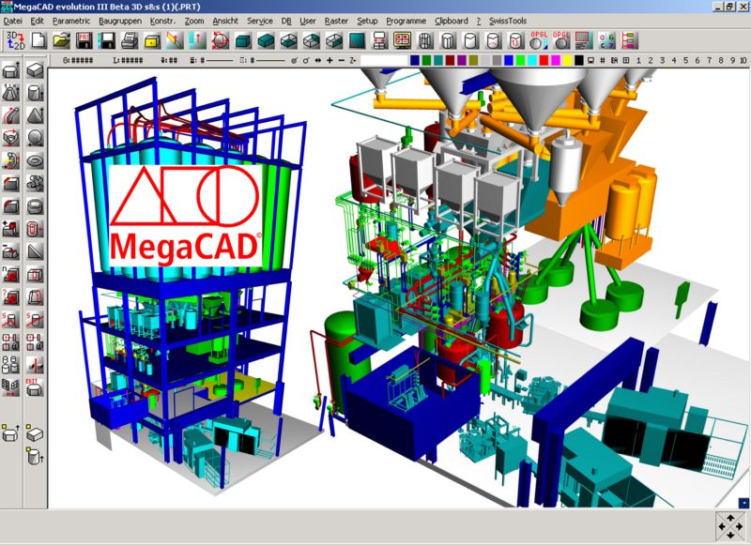Click the cuboid primitive tool in sidebar
Screen dimensions: 751x545
[x=35, y=70]
